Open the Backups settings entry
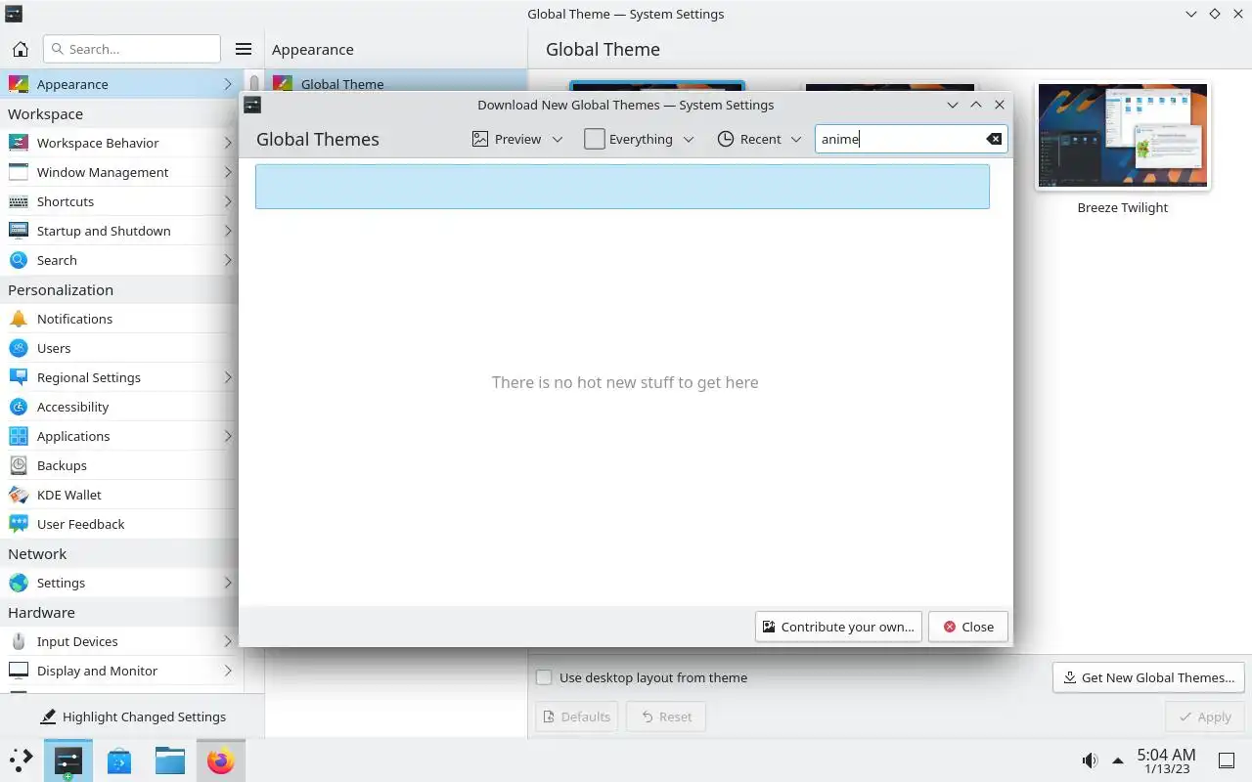The image size is (1252, 782). pyautogui.click(x=119, y=465)
